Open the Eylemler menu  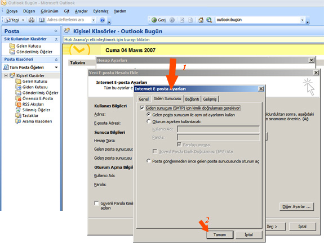click(x=101, y=11)
